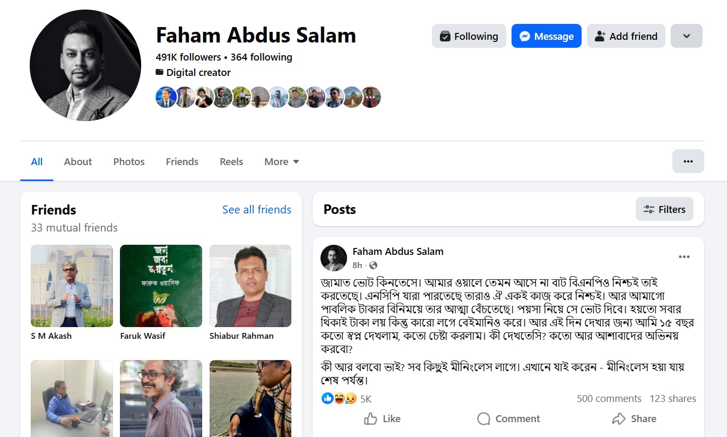Open the Reels tab

pos(231,162)
